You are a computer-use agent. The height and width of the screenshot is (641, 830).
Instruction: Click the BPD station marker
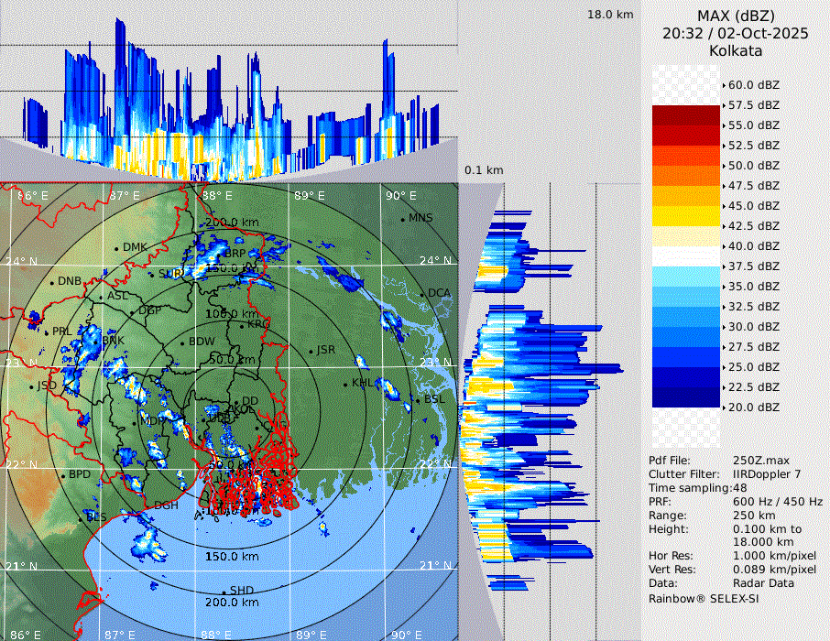click(x=63, y=476)
